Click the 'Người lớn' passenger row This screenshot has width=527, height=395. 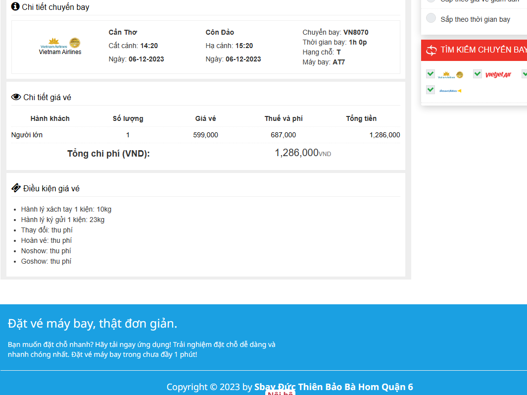[27, 135]
